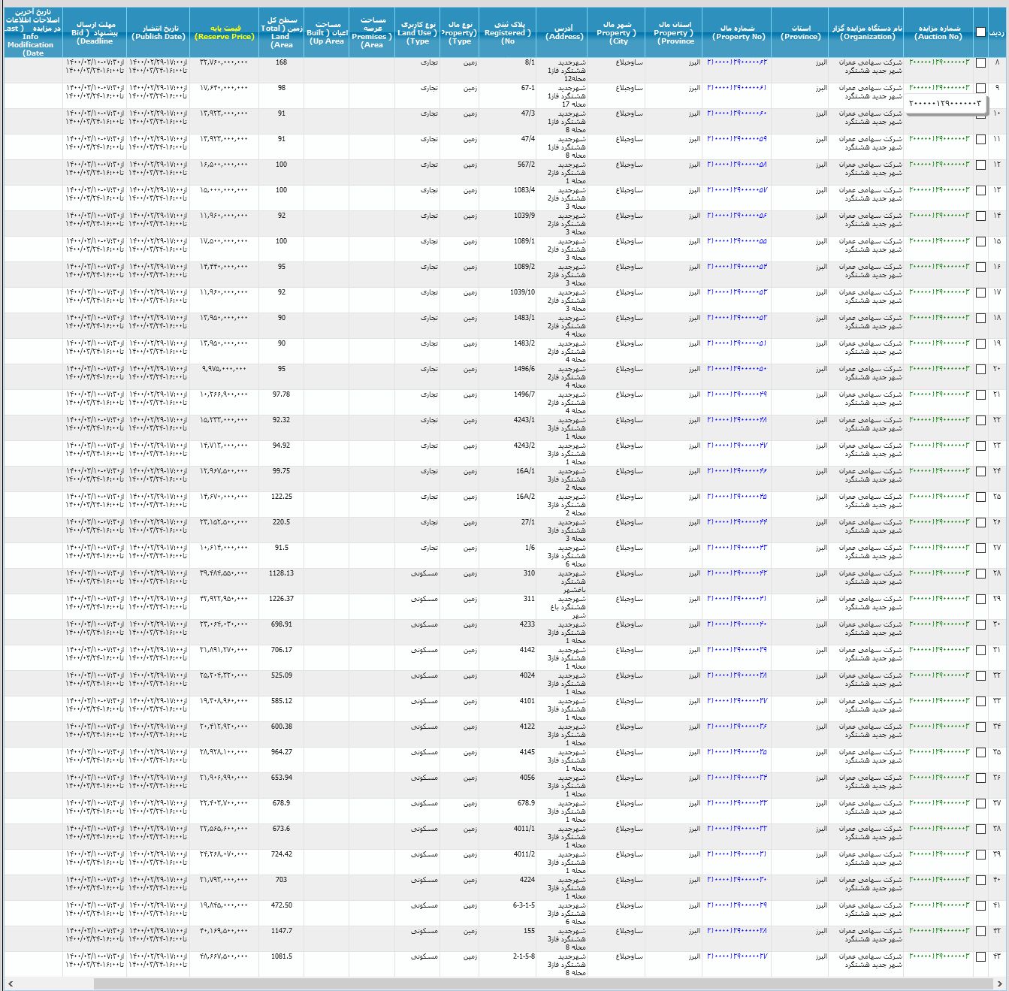Click the Built Up Area column header
Image resolution: width=1009 pixels, height=991 pixels.
[326, 32]
